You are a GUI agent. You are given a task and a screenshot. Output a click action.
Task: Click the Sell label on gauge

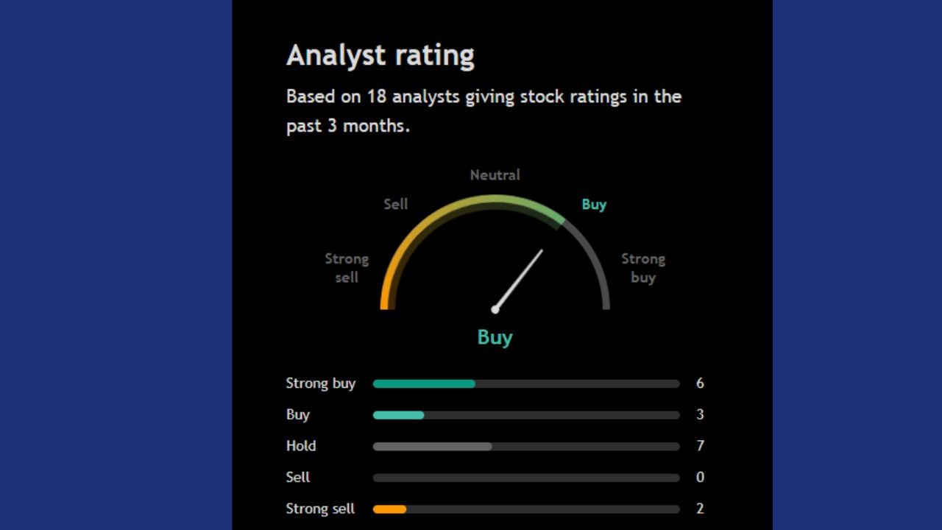point(395,204)
